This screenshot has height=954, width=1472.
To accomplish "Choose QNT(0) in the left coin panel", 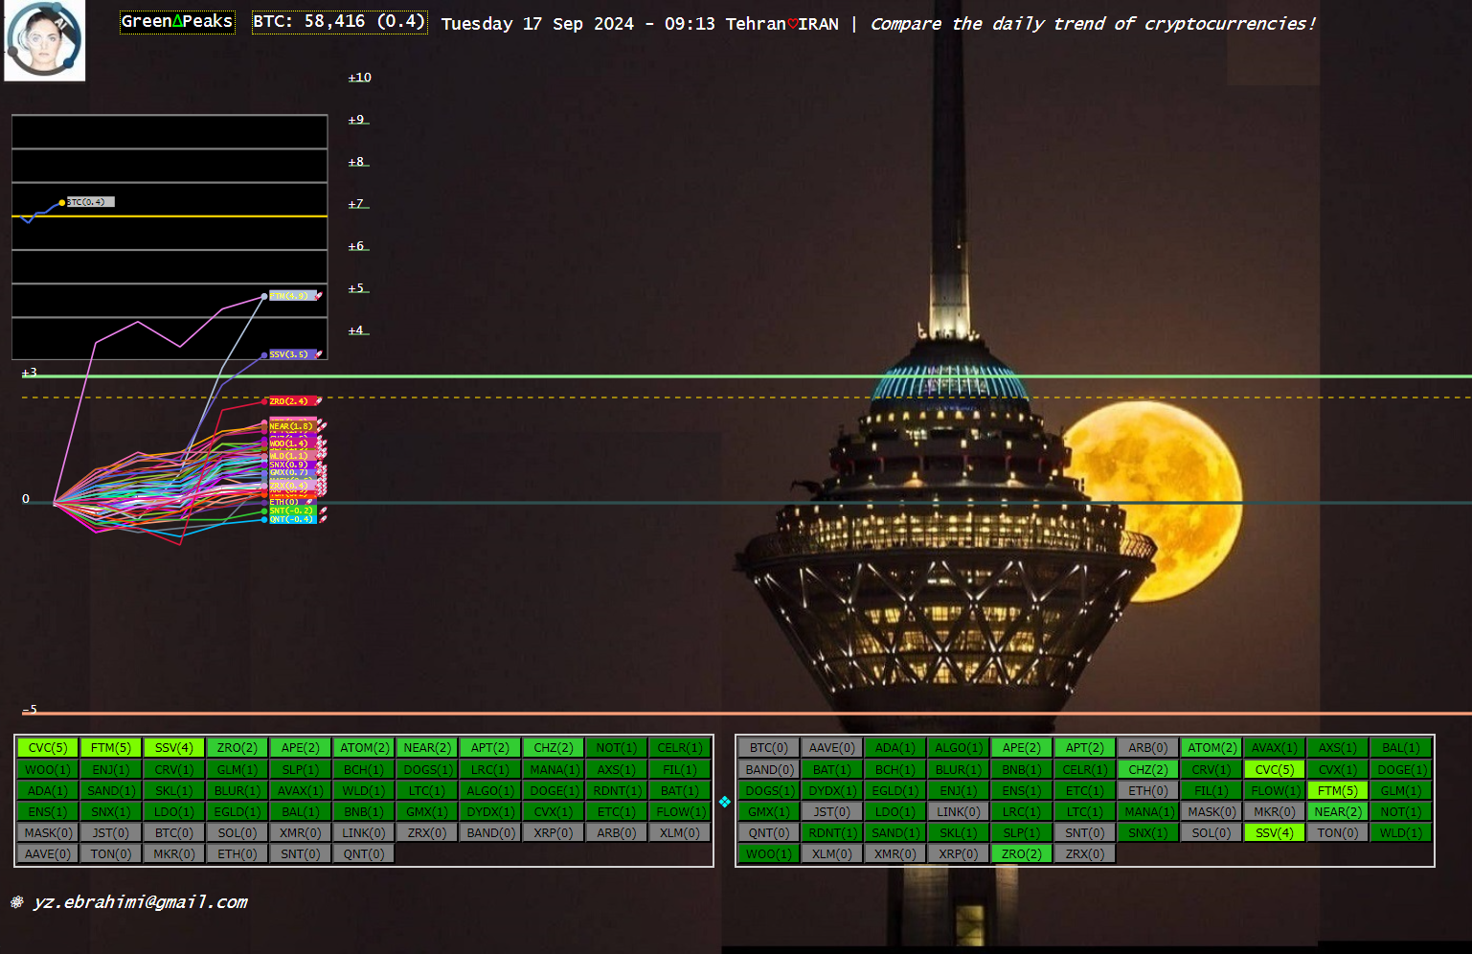I will coord(364,853).
